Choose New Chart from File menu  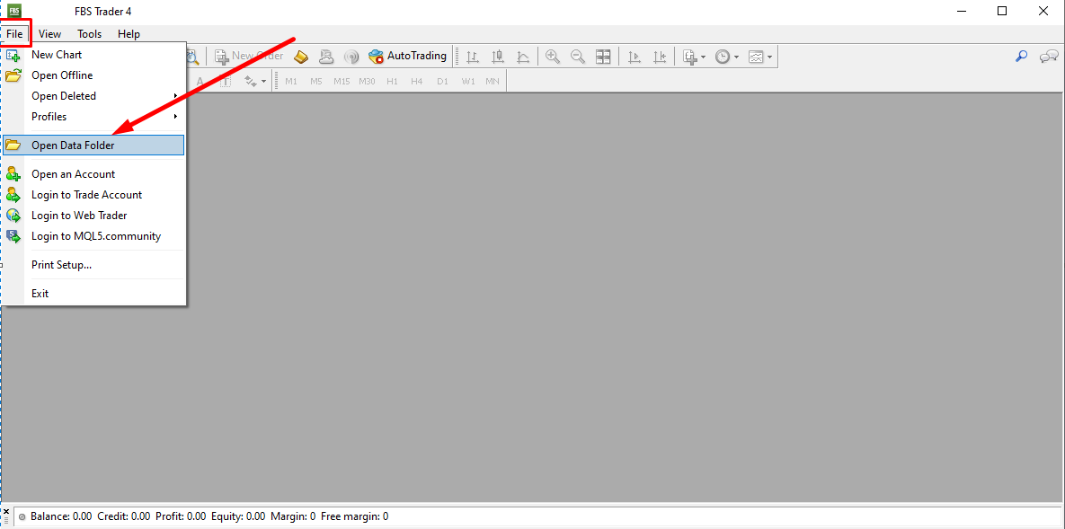(x=93, y=54)
